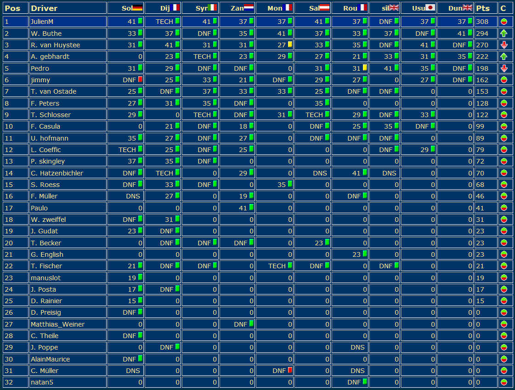Click the Japanese flag in Usu header
515x390 pixels.
click(x=430, y=8)
